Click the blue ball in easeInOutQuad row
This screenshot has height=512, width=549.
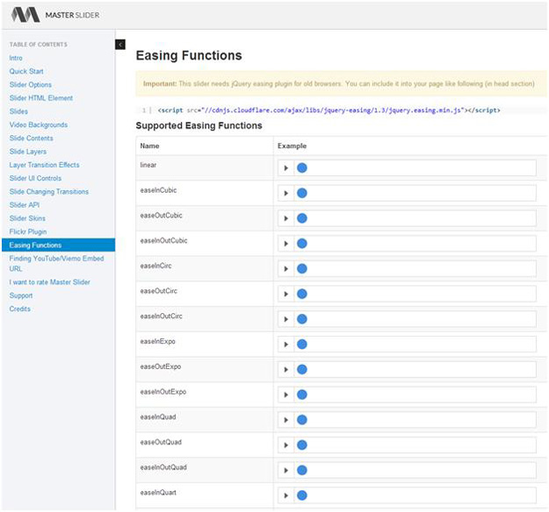(302, 470)
